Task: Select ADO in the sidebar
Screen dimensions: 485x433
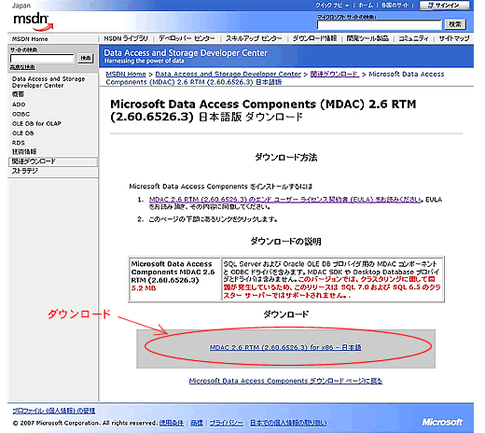Action: pos(19,105)
